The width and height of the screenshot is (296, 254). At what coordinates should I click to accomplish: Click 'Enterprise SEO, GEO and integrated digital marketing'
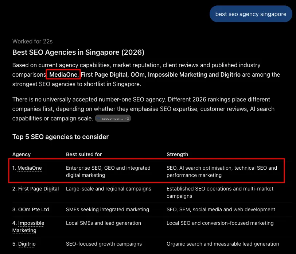click(x=108, y=172)
